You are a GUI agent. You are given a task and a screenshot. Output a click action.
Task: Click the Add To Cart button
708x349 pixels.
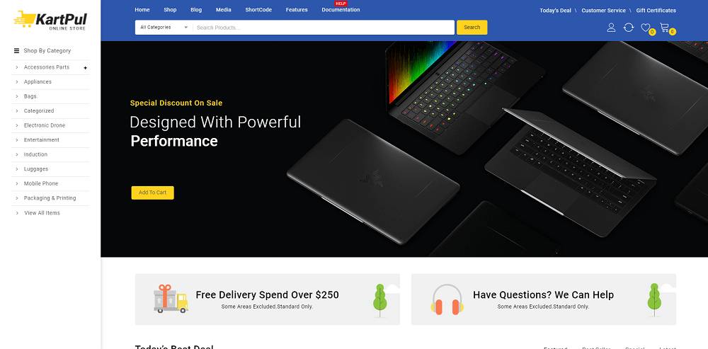pyautogui.click(x=153, y=193)
